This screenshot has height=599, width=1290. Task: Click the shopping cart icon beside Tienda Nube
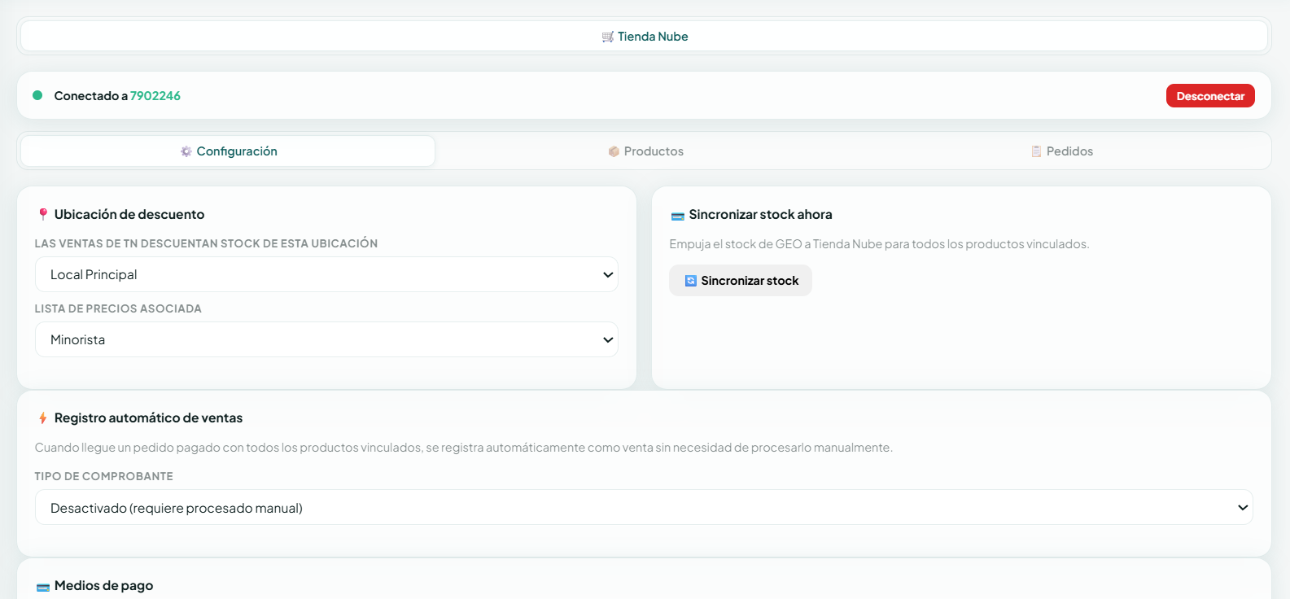coord(608,37)
